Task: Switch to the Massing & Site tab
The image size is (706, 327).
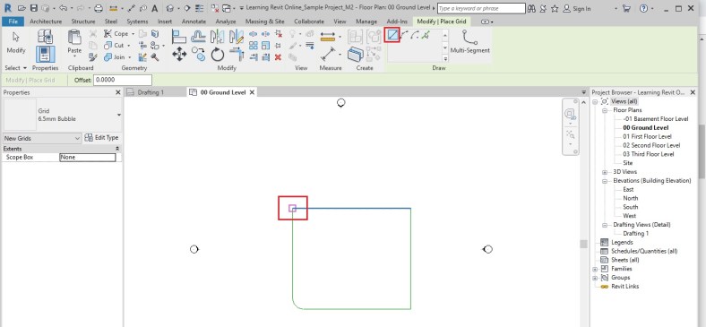Action: [265, 22]
